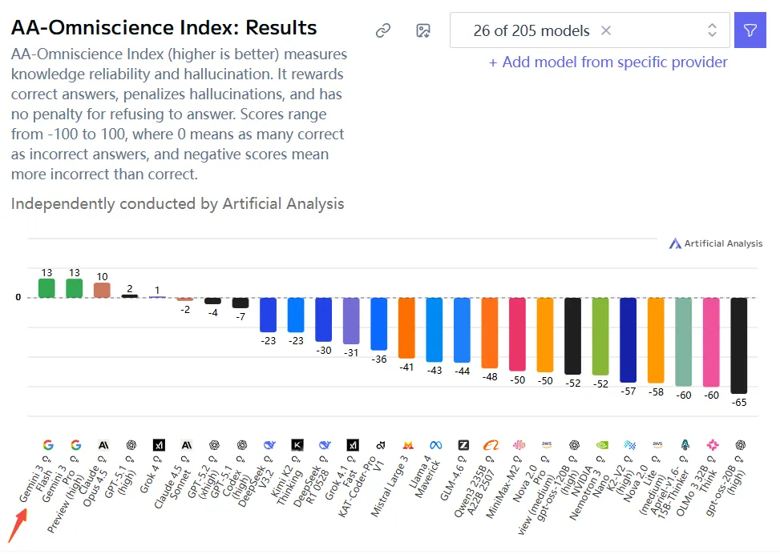This screenshot has height=554, width=780.
Task: Click "+ Add model from specific provider"
Action: point(608,62)
